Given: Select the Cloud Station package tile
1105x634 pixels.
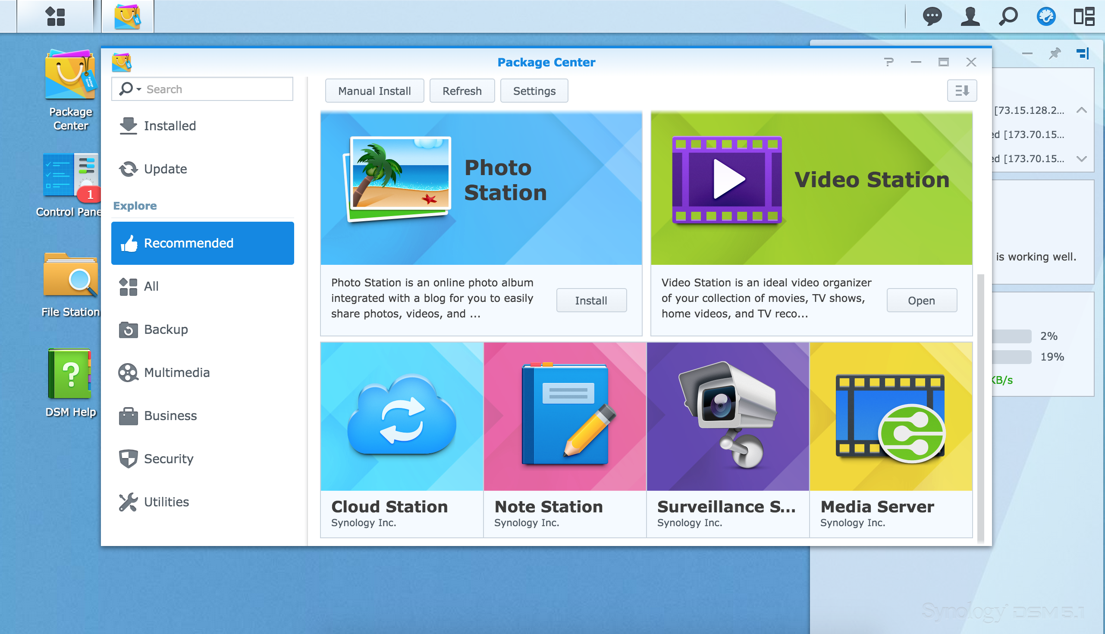Looking at the screenshot, I should click(402, 440).
